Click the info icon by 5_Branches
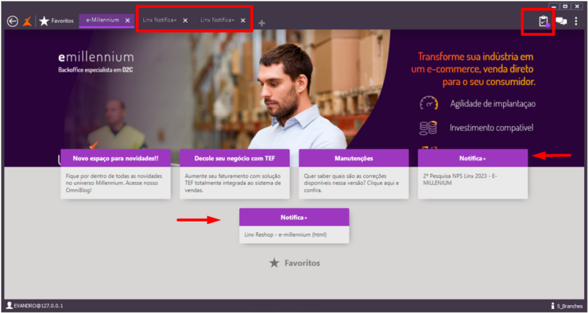Screen dimensions: 588x313 pyautogui.click(x=552, y=306)
